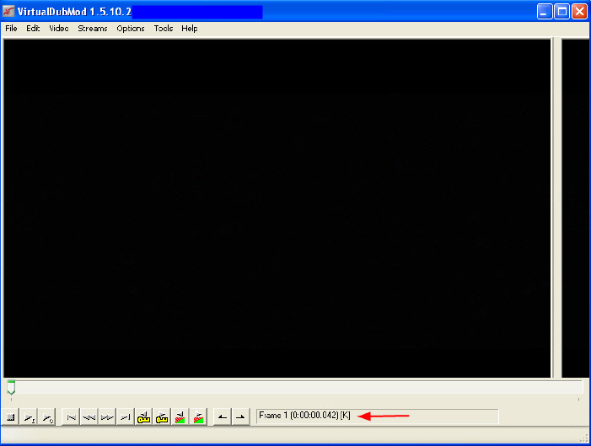Viewport: 591px width, 446px height.
Task: Go to the previous keyframe
Action: 143,417
